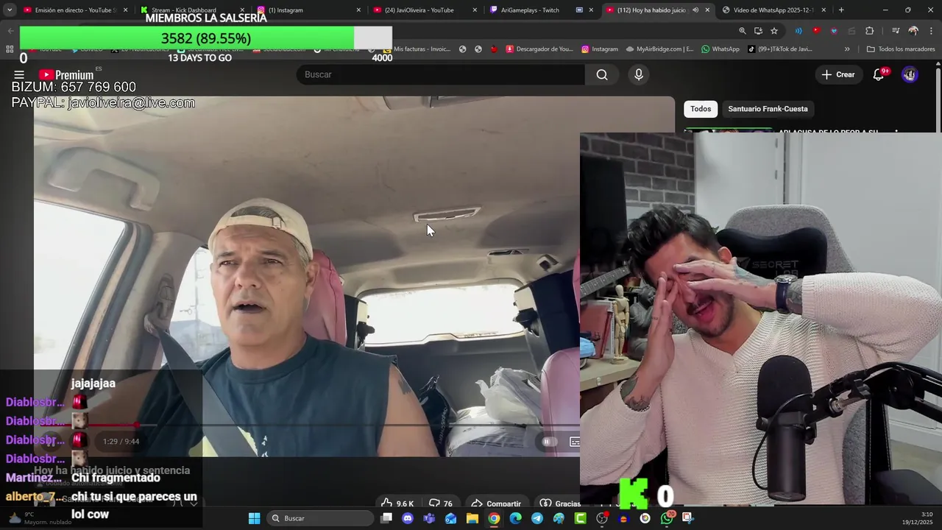This screenshot has height=530, width=942.
Task: Open Discord from the taskbar
Action: point(408,518)
